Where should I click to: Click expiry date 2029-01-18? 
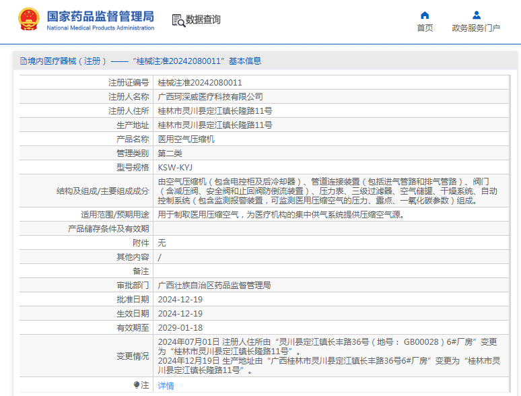(x=180, y=327)
